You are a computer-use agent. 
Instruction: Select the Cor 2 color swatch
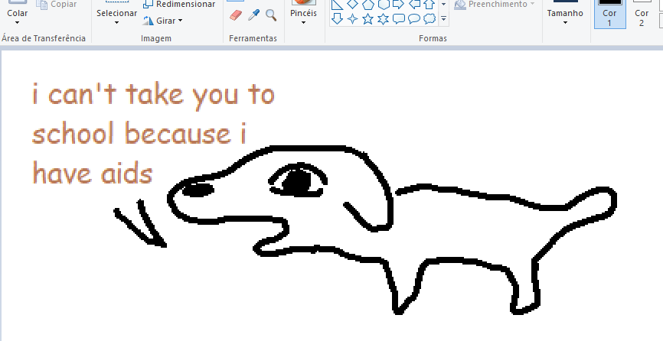click(642, 15)
